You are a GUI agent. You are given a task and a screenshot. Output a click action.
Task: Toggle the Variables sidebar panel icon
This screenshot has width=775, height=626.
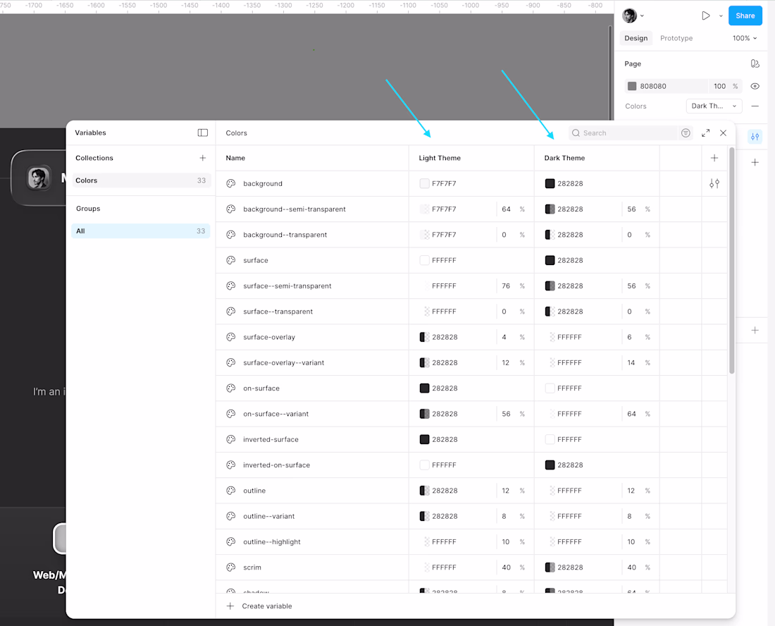(x=203, y=133)
